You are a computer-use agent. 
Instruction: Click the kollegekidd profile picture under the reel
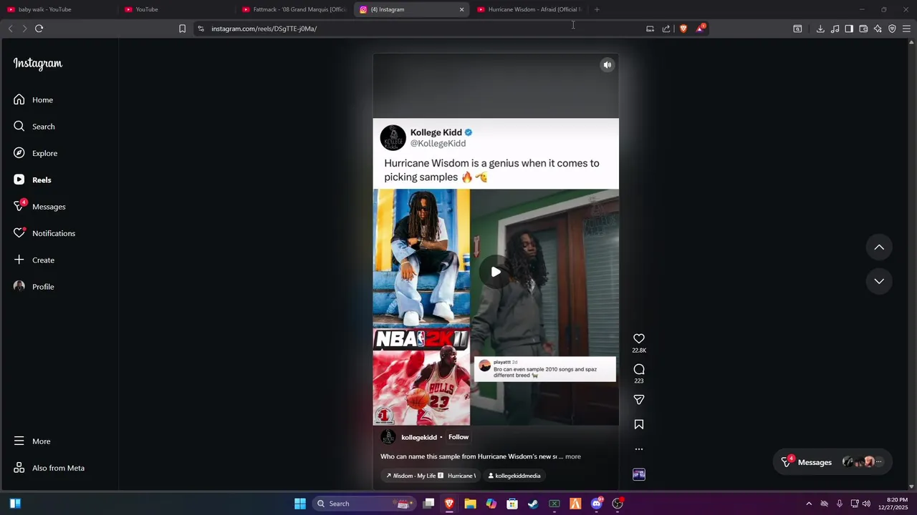point(388,437)
